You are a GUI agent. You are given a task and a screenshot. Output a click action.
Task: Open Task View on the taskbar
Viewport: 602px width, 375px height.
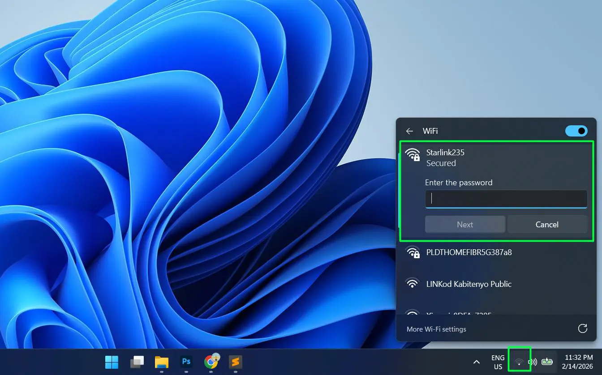pos(137,362)
